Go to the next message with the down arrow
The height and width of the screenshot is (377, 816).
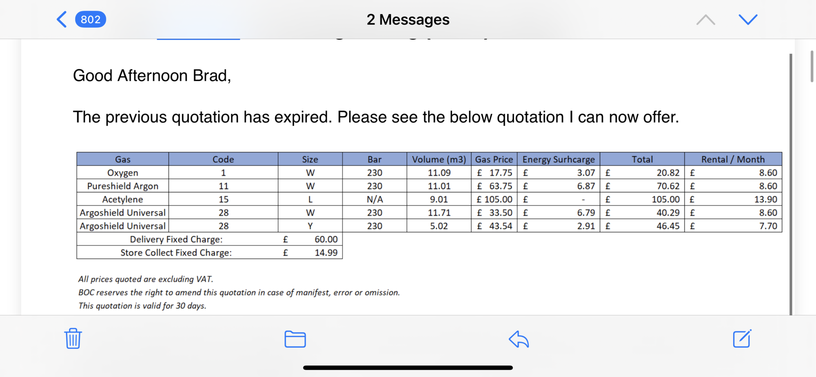tap(748, 19)
